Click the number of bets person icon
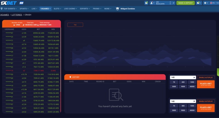The image size is (219, 118). tap(14, 25)
